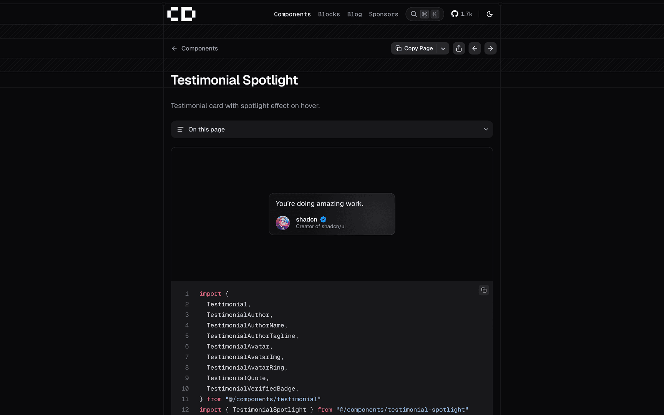The image size is (664, 415).
Task: Toggle dark mode with the moon icon
Action: (490, 14)
